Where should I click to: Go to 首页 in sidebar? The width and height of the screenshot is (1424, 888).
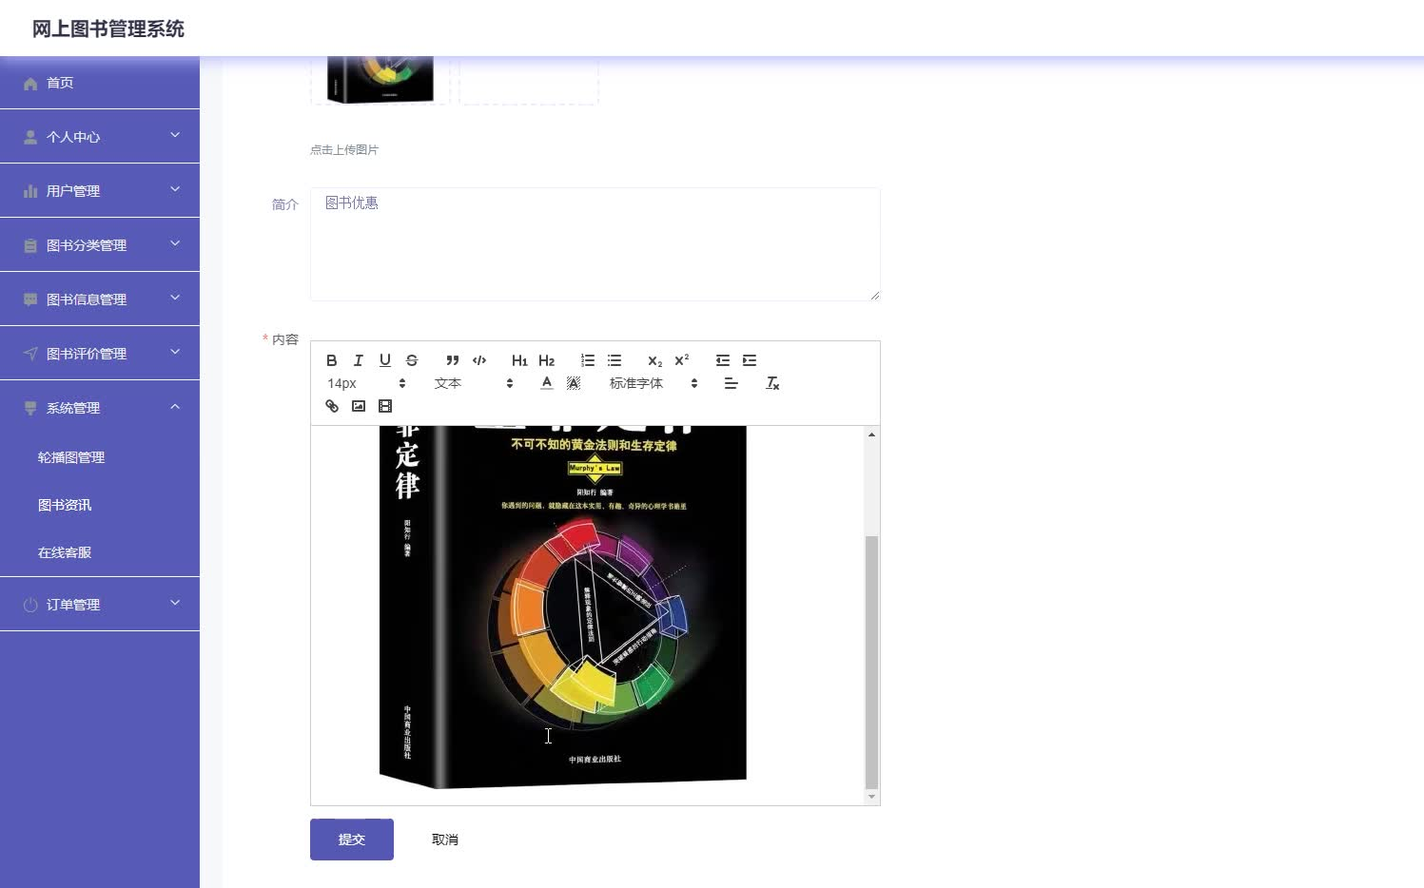(x=100, y=83)
